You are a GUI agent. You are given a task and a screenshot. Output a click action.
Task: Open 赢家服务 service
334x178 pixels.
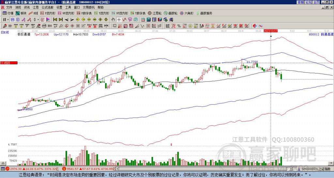pos(204,13)
